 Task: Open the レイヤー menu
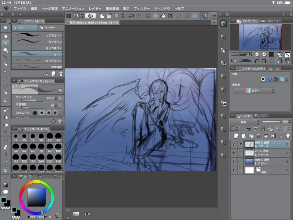(x=95, y=8)
